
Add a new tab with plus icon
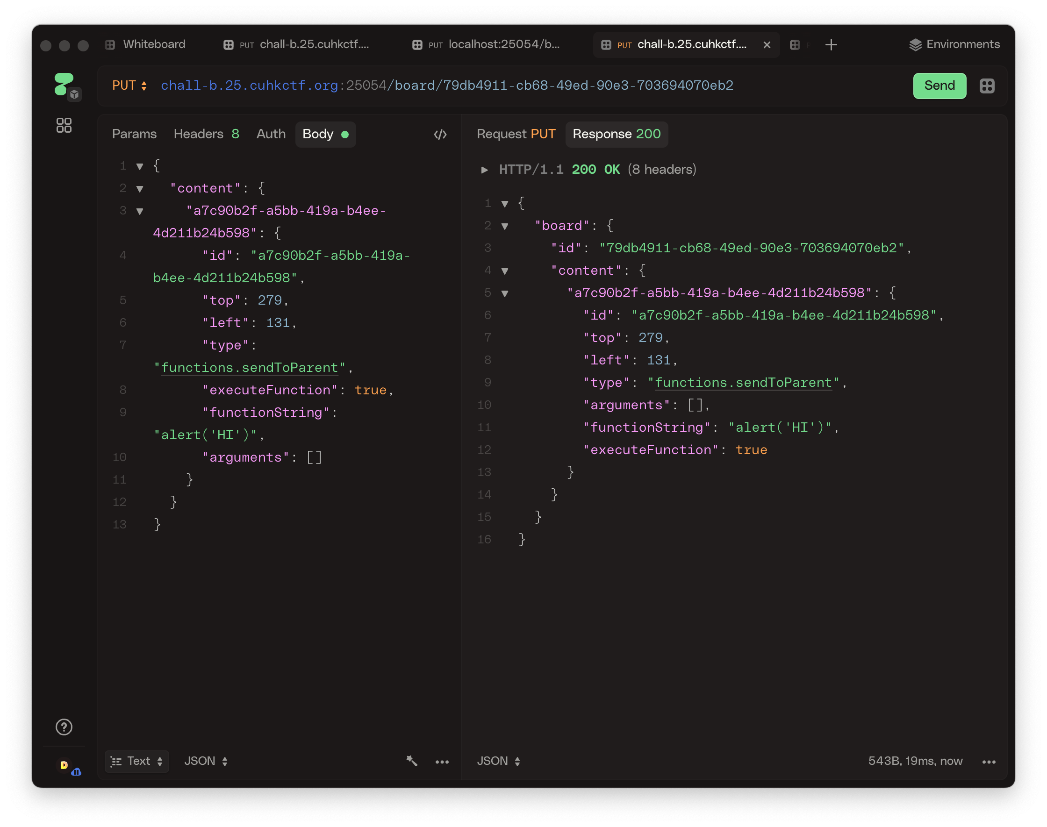(831, 44)
